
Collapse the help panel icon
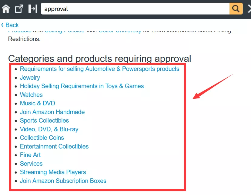click(x=32, y=8)
